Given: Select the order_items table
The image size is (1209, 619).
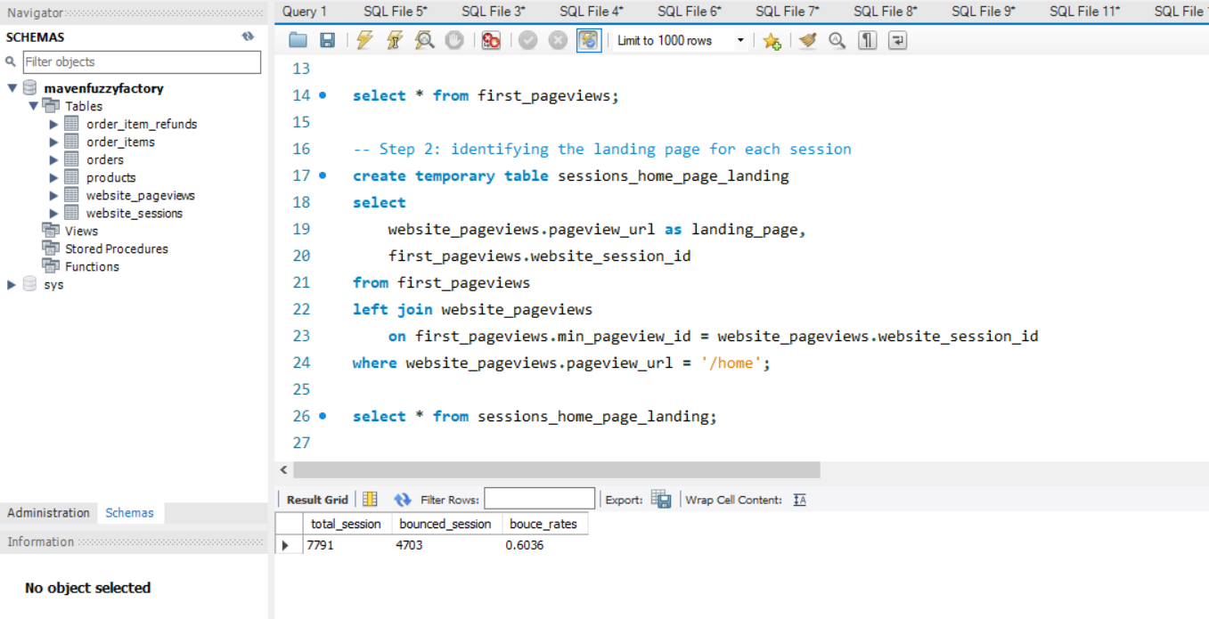Looking at the screenshot, I should pos(120,142).
